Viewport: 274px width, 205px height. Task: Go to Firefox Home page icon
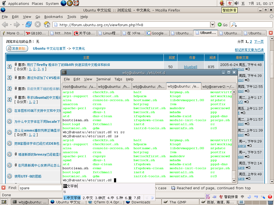(47, 24)
